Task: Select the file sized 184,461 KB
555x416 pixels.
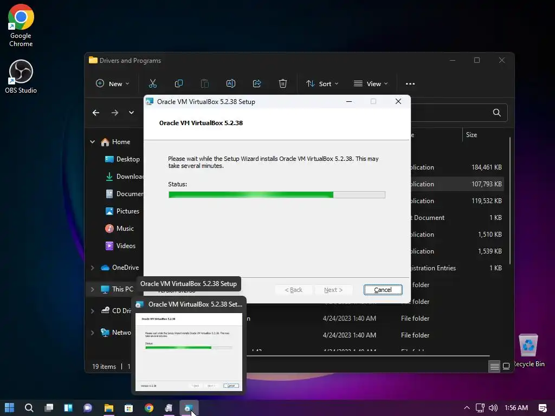Action: pyautogui.click(x=456, y=167)
